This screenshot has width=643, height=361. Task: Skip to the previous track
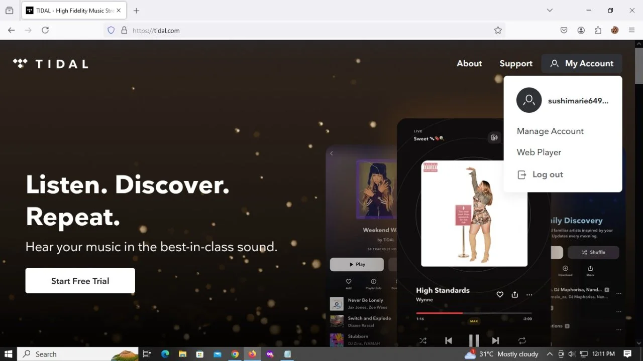pos(449,340)
